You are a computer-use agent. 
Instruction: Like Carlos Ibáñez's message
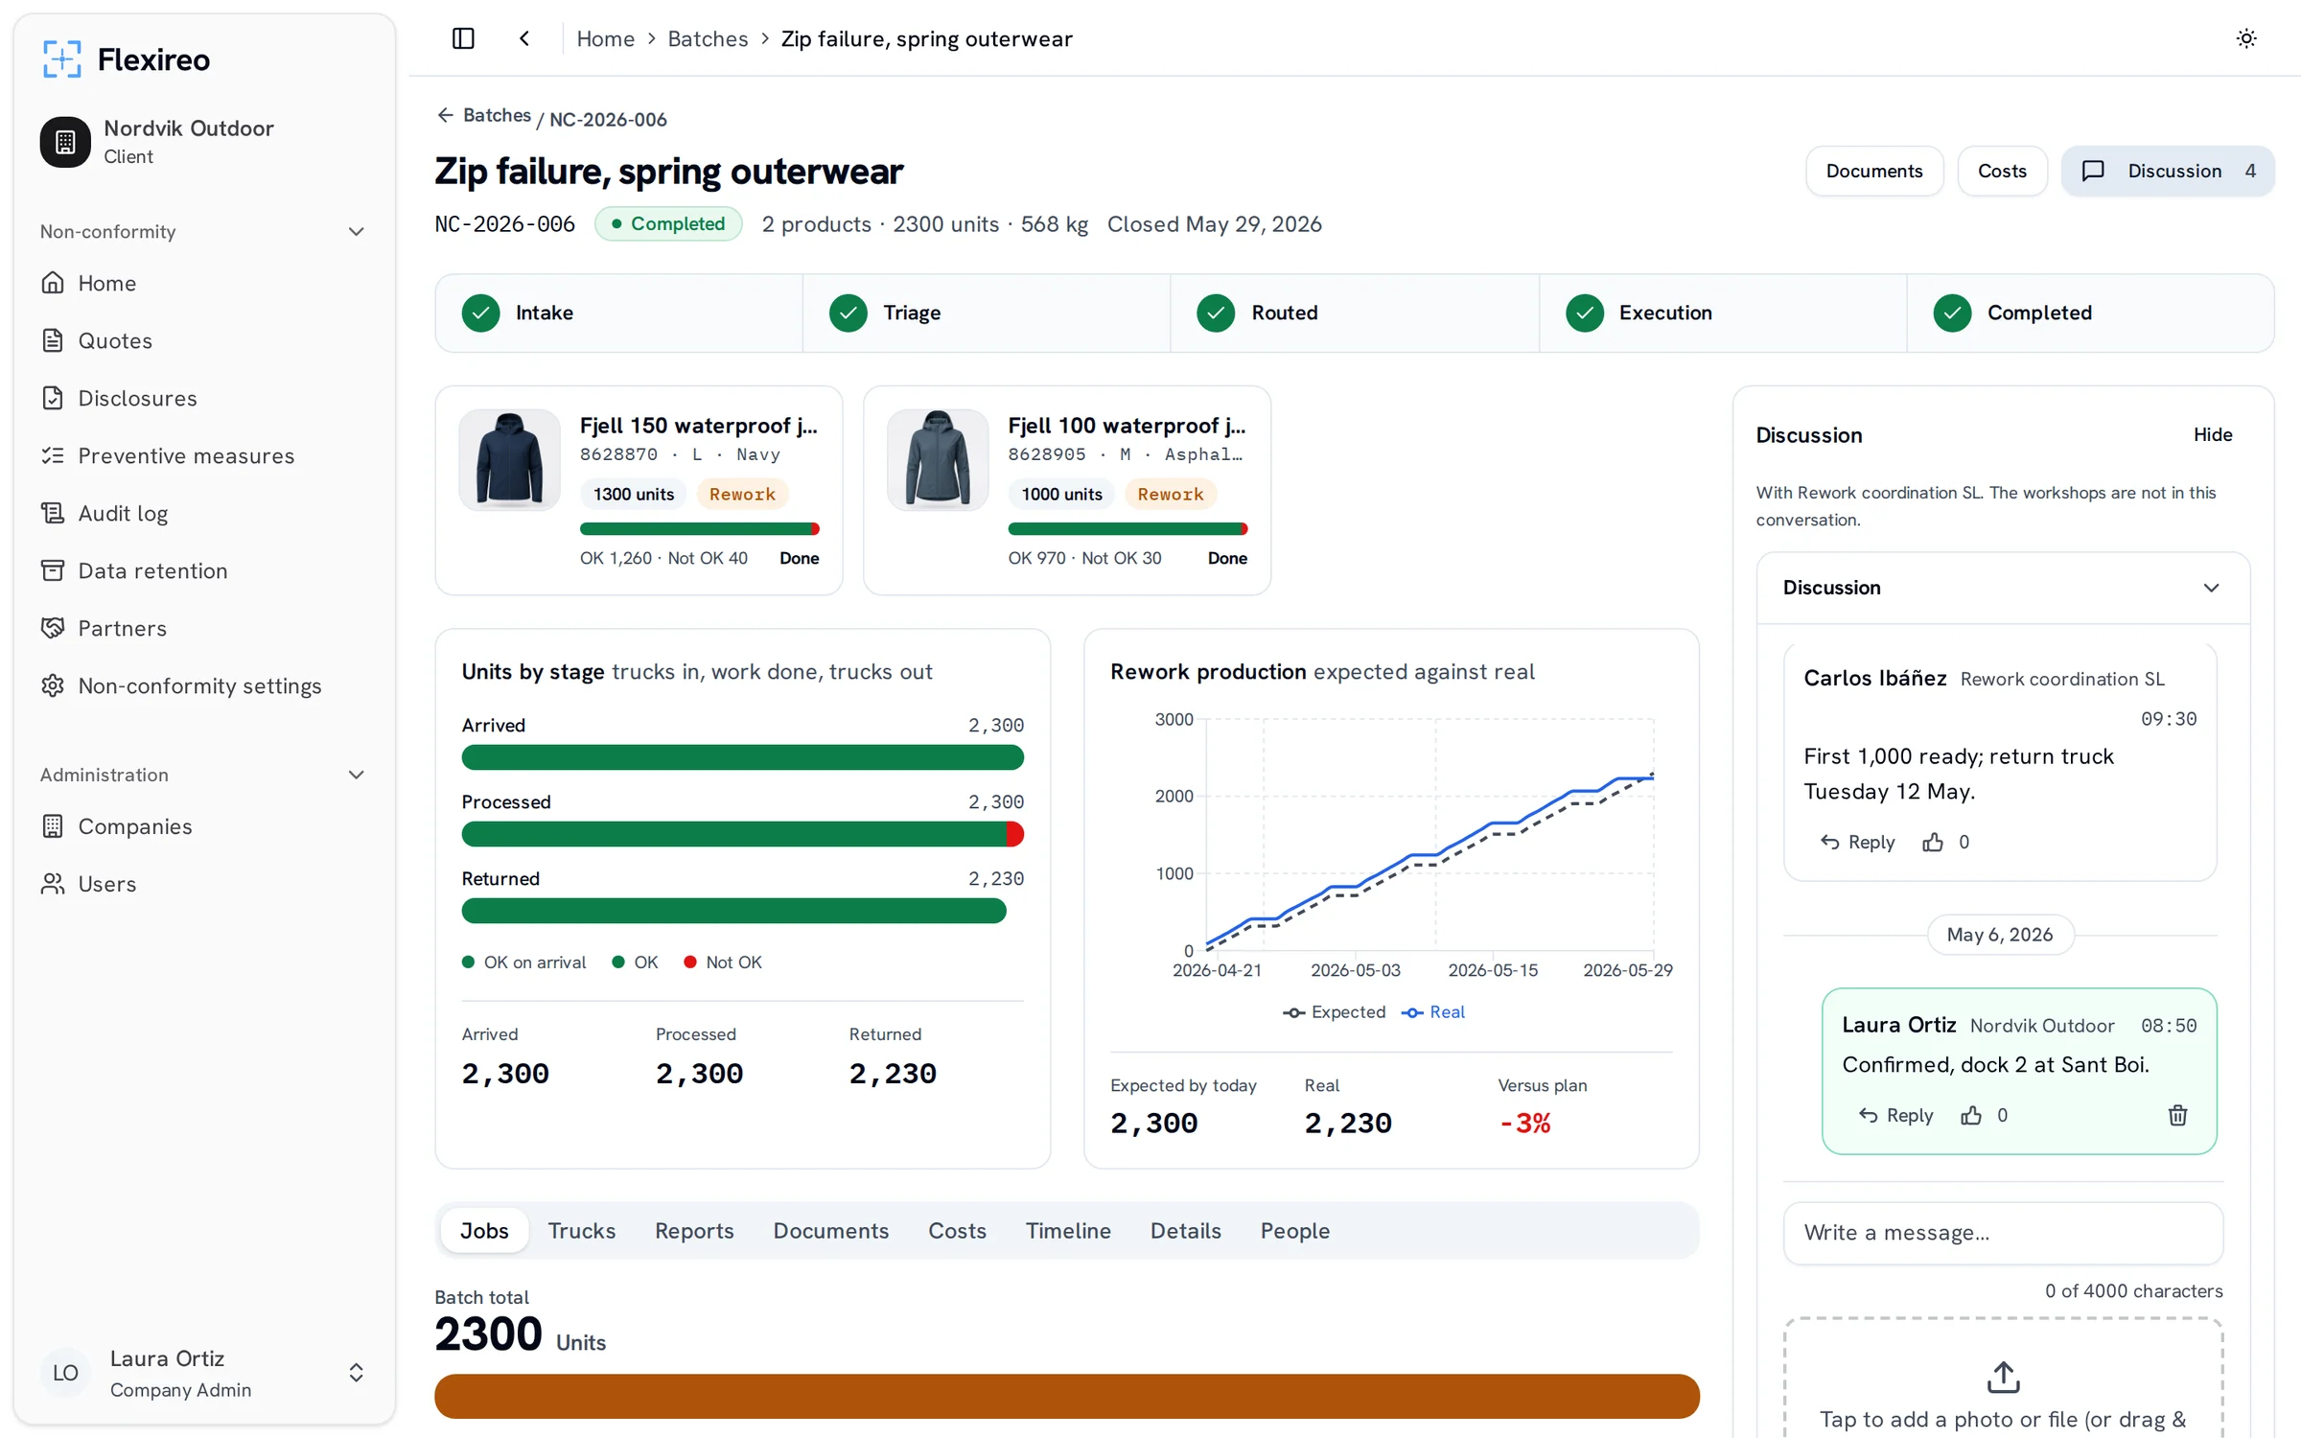coord(1933,842)
